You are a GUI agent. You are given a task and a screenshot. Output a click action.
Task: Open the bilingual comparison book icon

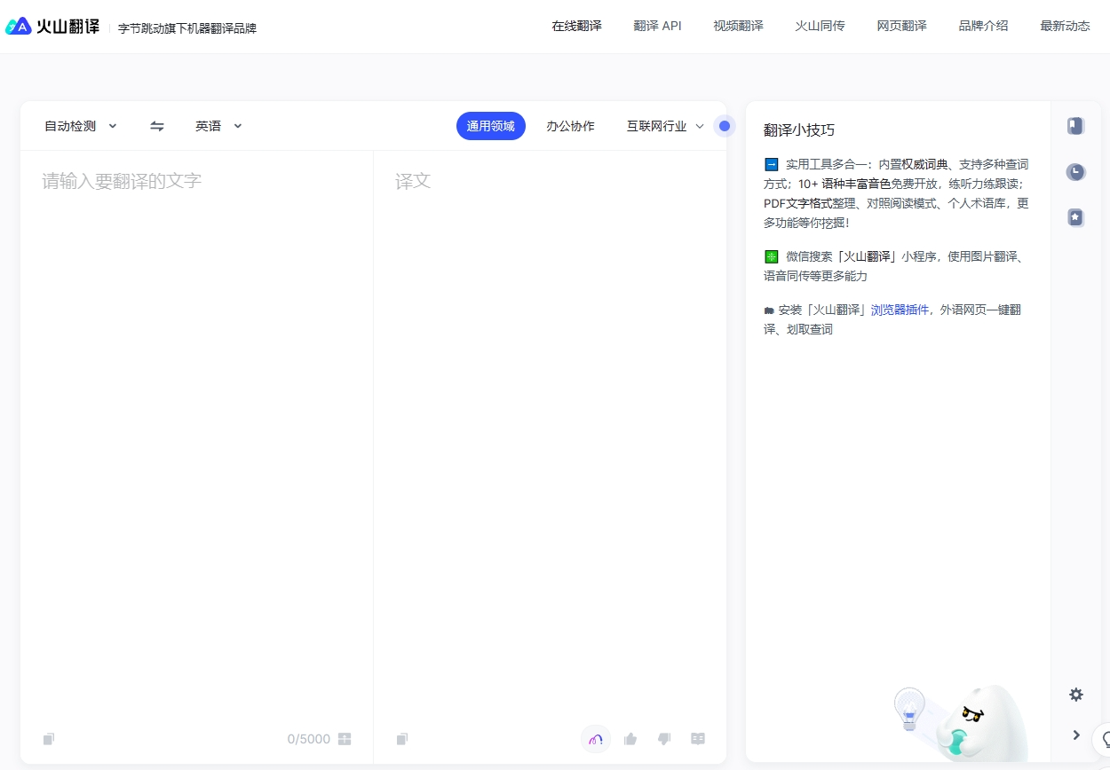tap(698, 739)
